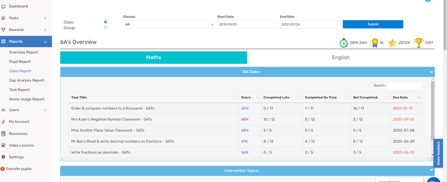Image resolution: width=447 pixels, height=182 pixels.
Task: Click the Settings gear icon
Action: pos(3,157)
